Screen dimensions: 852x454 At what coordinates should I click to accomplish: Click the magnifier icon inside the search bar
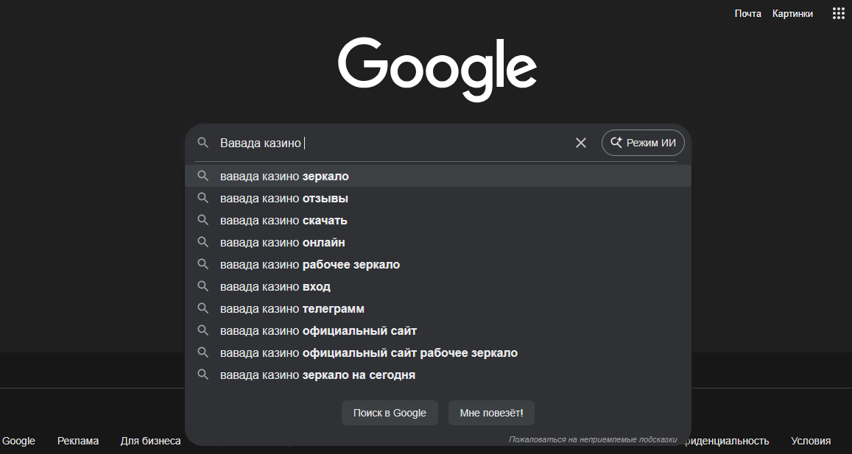coord(203,143)
